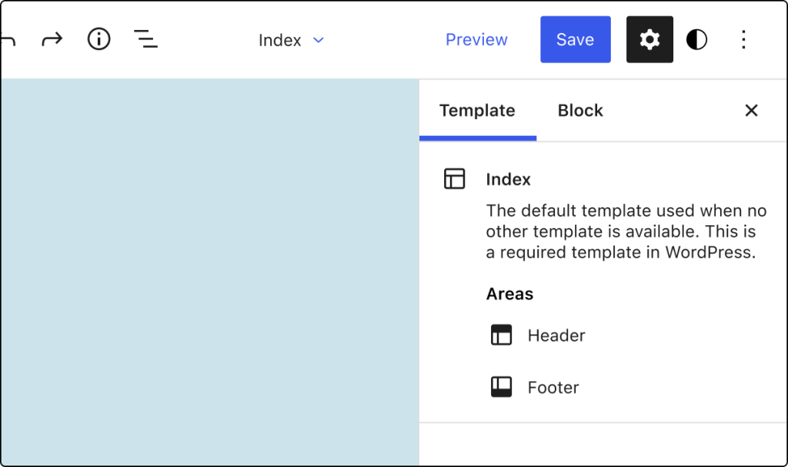Screen dimensions: 788x467
Task: Close the settings sidebar with X
Action: [x=751, y=111]
